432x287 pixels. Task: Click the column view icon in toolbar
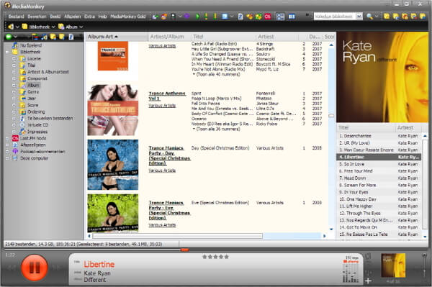point(292,17)
